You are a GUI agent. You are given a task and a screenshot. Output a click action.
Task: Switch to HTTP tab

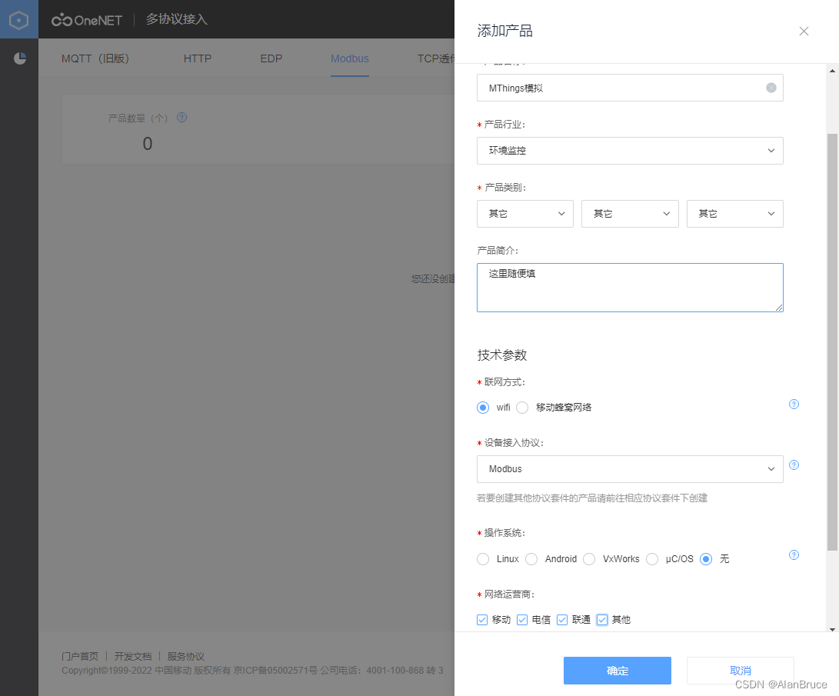coord(198,58)
